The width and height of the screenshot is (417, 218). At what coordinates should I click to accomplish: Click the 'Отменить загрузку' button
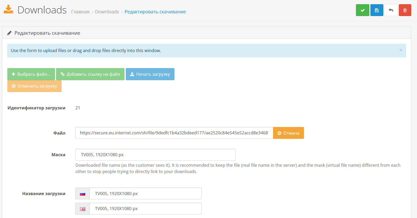click(34, 86)
